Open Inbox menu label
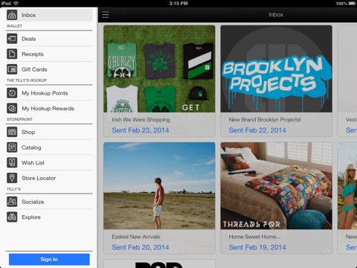 [29, 15]
